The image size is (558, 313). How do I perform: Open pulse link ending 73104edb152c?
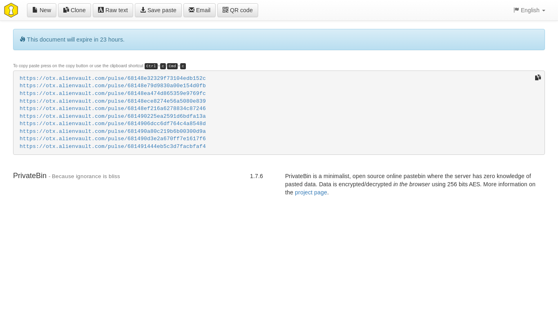click(113, 78)
